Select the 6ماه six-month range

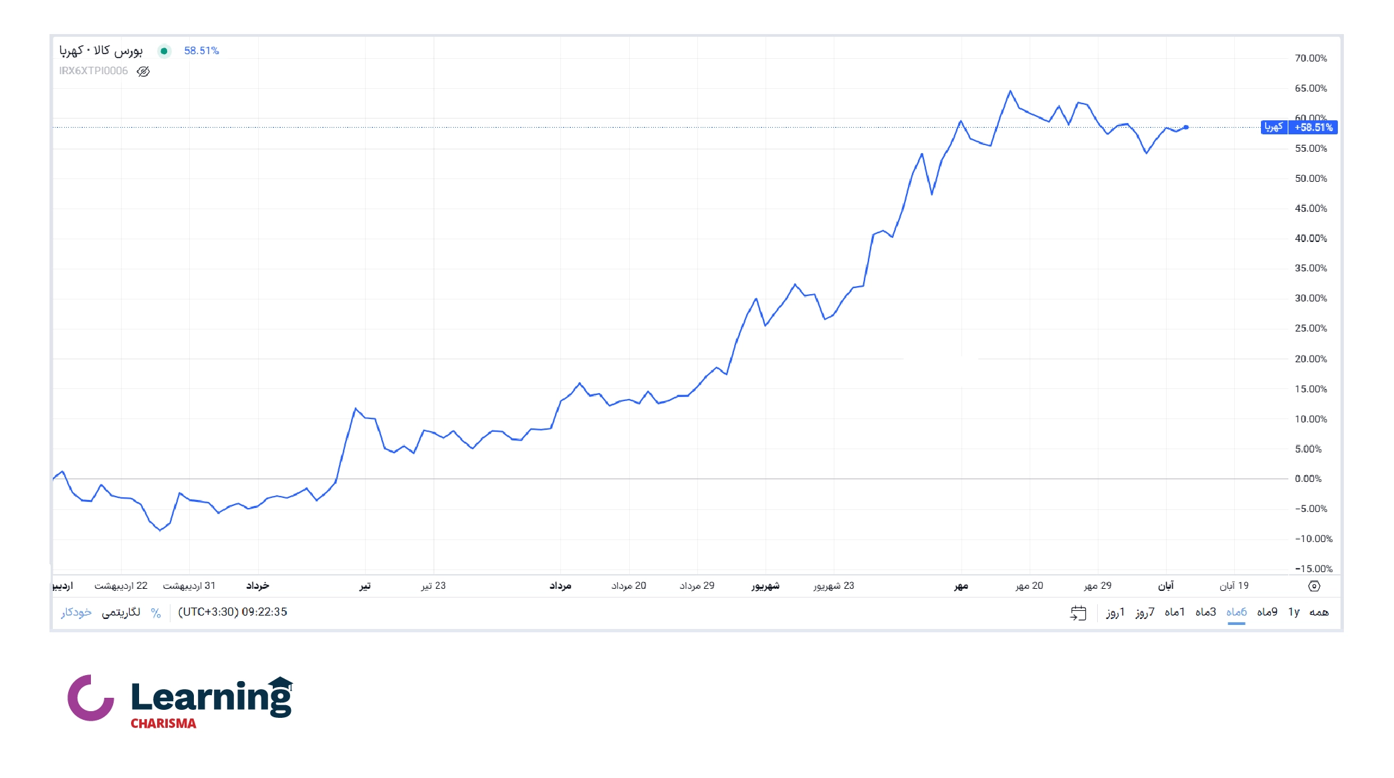tap(1236, 613)
